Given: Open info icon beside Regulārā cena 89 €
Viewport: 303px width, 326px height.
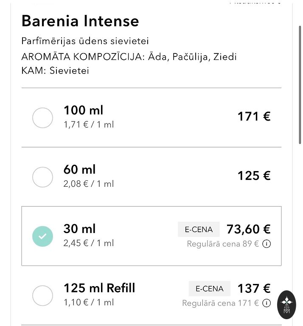Looking at the screenshot, I should (x=267, y=244).
